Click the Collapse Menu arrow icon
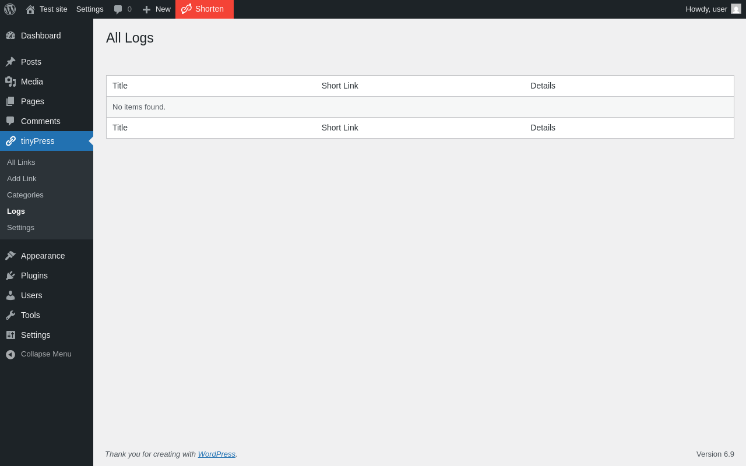The image size is (746, 466). 10,354
